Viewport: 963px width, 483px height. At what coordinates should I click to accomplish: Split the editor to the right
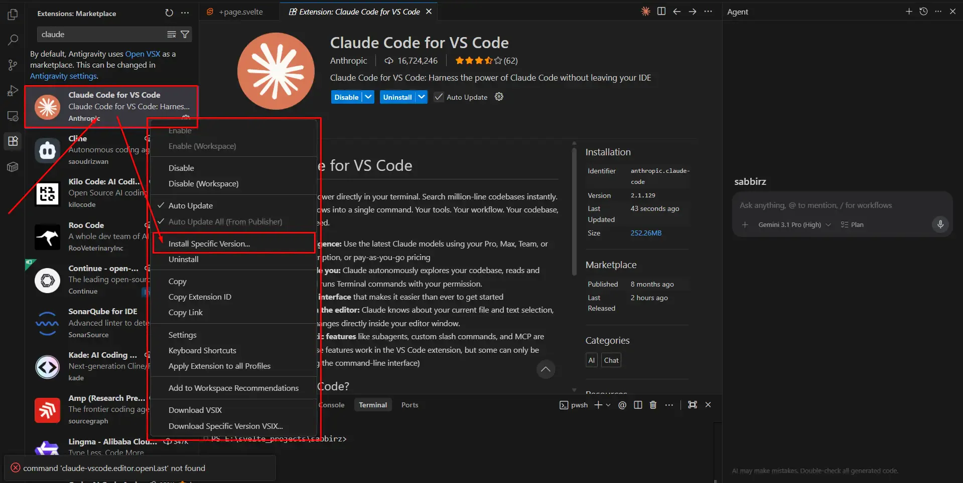[x=661, y=12]
